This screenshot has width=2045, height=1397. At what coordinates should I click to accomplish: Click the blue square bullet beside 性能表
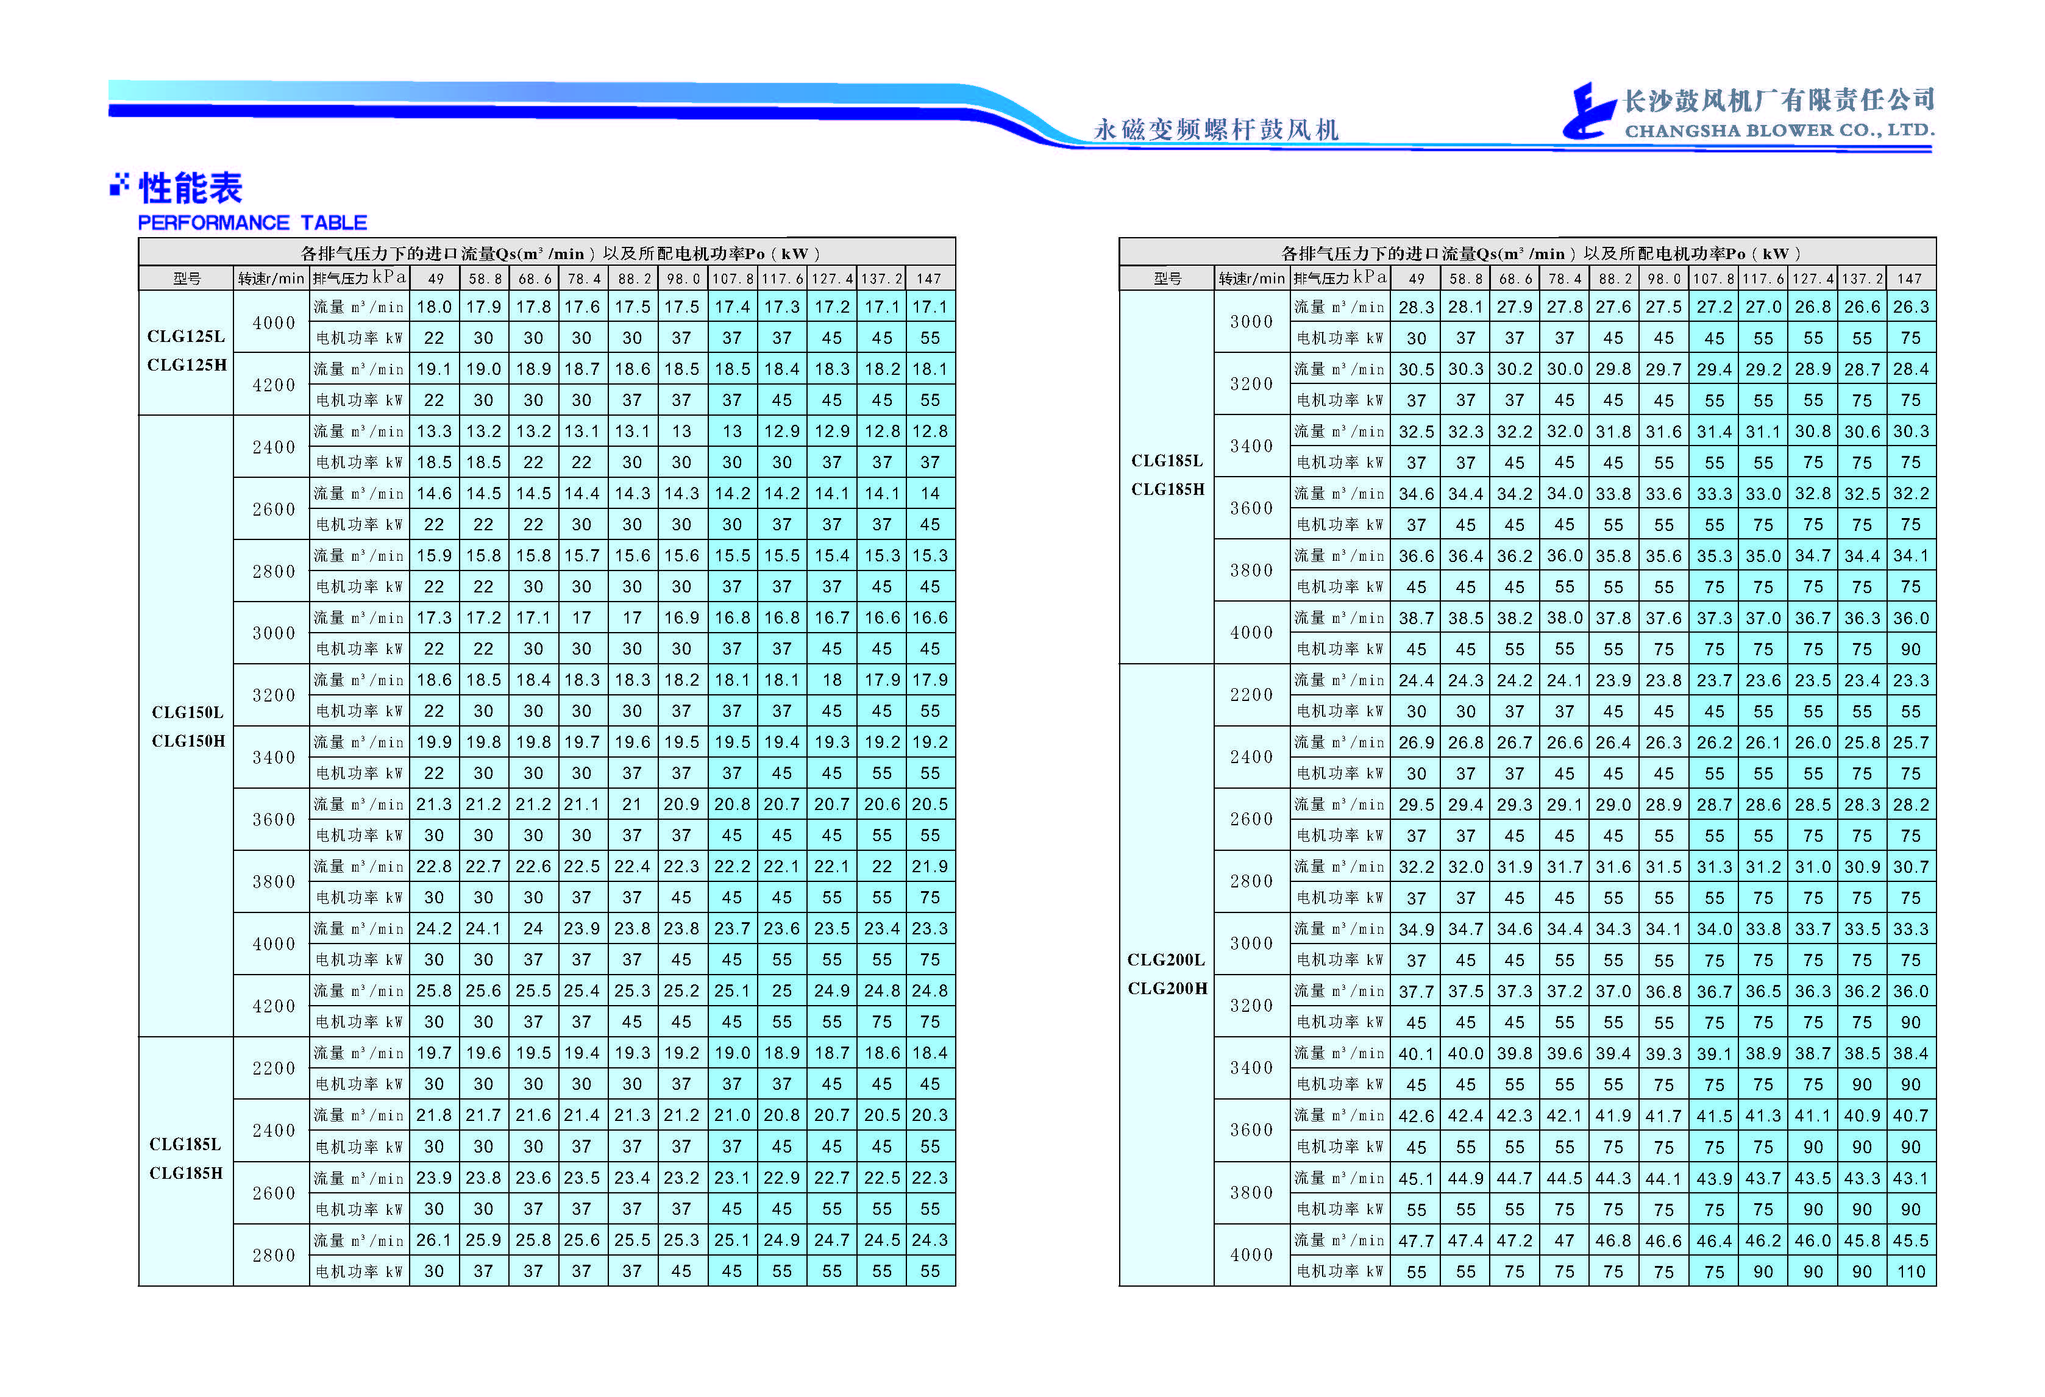(119, 186)
